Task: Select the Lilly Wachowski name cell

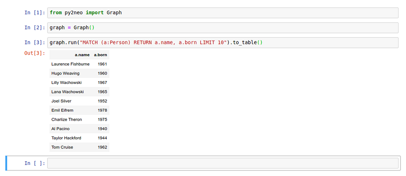Action: [66, 82]
